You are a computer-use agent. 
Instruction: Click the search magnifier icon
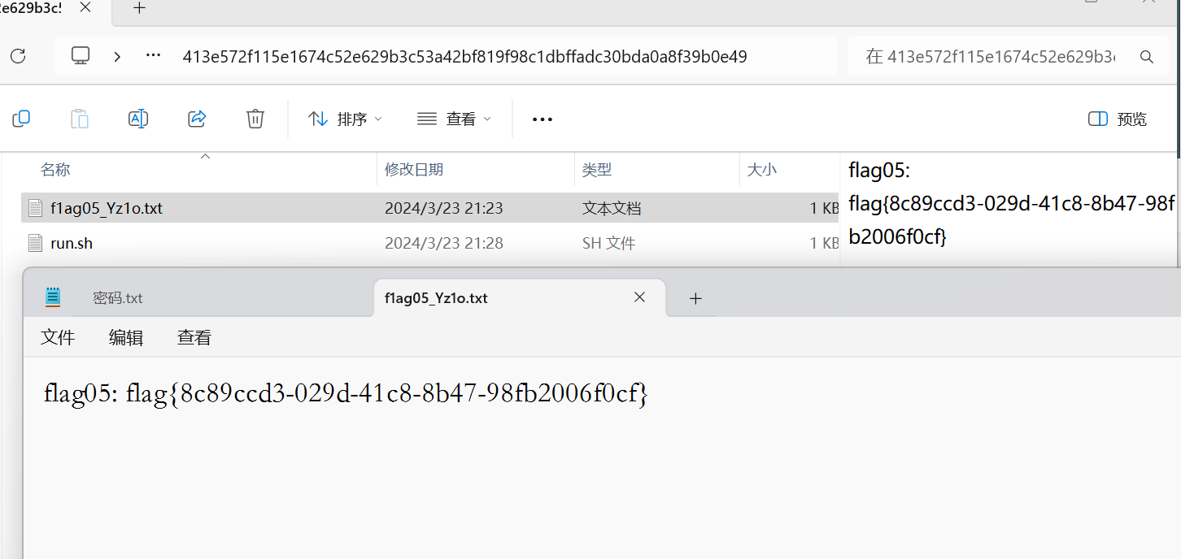click(x=1146, y=57)
